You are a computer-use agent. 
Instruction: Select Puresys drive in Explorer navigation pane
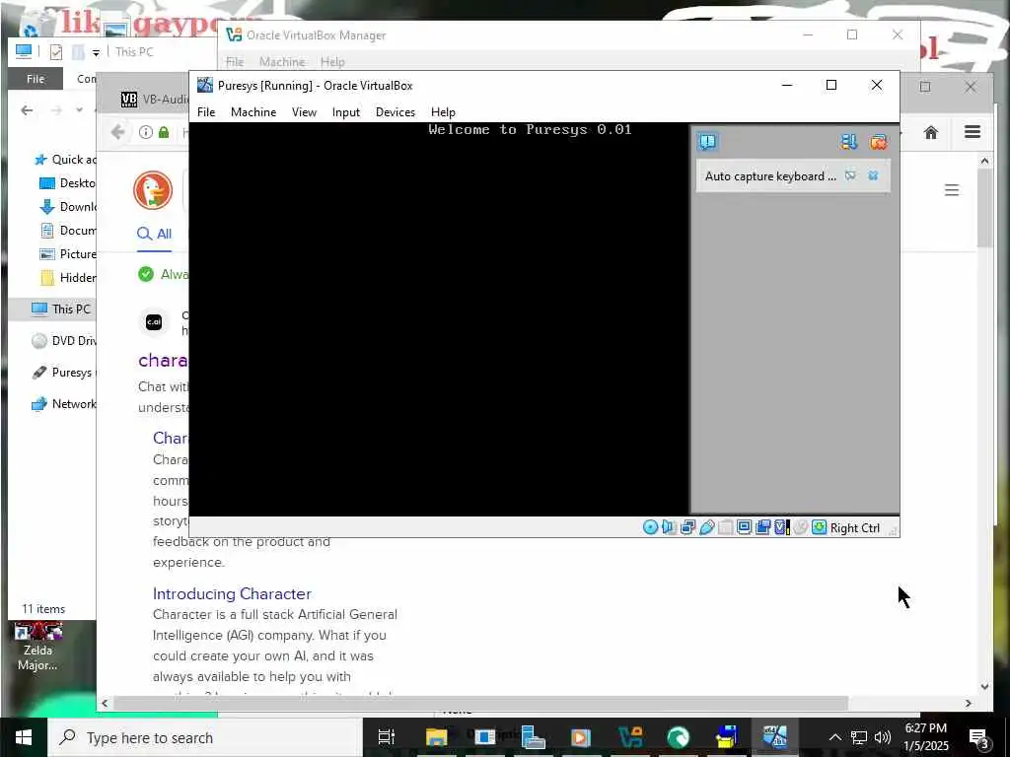tap(63, 372)
